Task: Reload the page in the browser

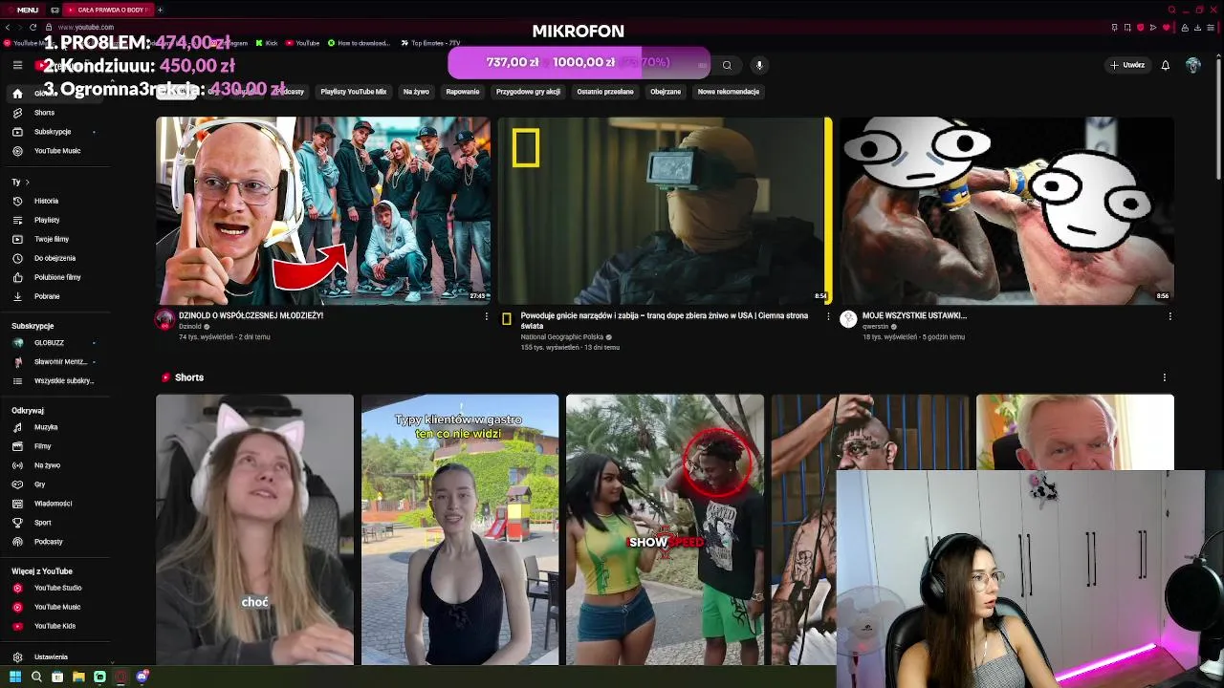Action: 33,27
